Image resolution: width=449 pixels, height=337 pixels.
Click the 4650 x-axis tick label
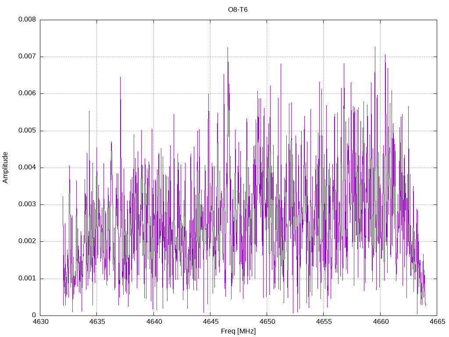pyautogui.click(x=267, y=322)
